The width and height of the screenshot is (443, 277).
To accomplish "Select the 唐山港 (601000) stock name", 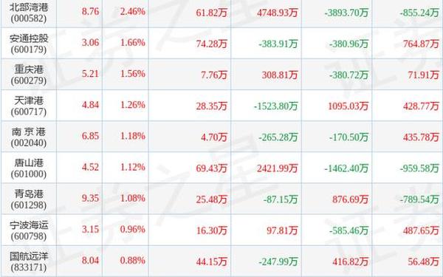I will pos(29,168).
